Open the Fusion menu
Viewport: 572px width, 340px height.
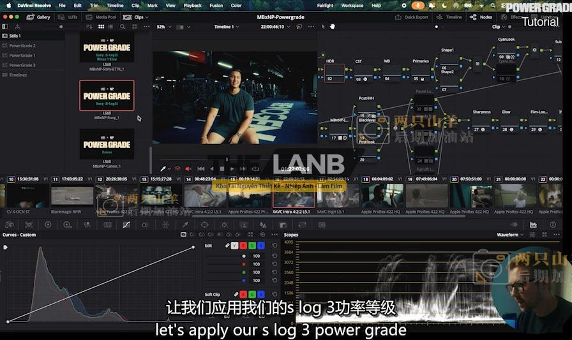click(x=216, y=5)
